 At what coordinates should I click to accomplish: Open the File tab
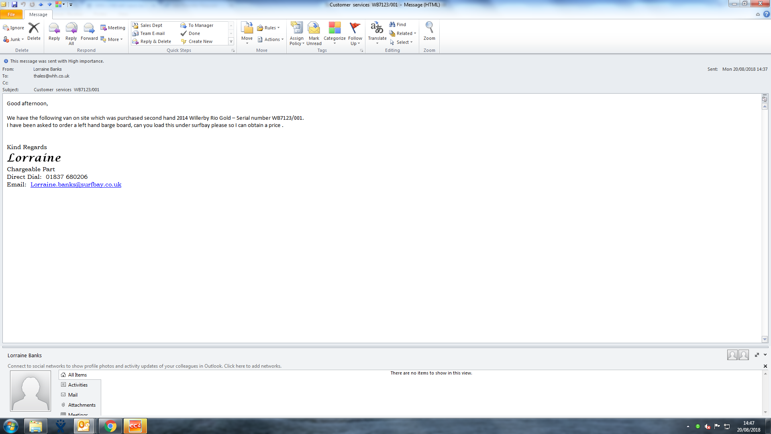[11, 14]
